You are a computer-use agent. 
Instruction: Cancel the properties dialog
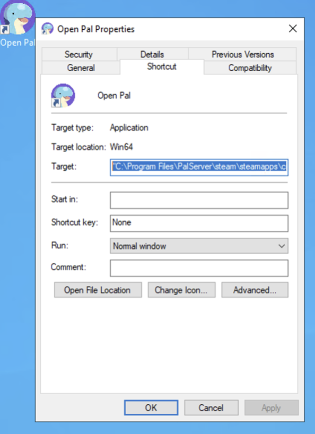[x=211, y=407]
